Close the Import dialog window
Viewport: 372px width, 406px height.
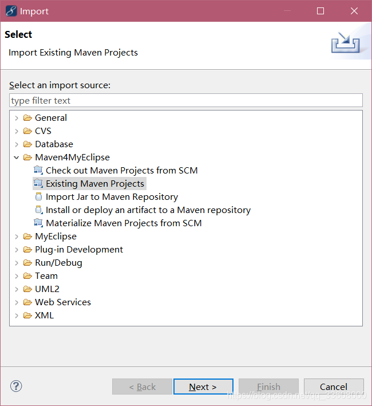354,11
